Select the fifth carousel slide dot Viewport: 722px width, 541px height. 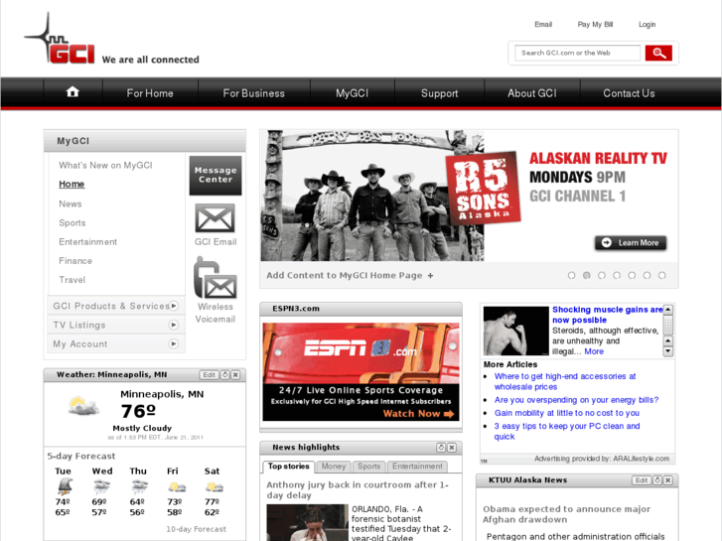632,275
